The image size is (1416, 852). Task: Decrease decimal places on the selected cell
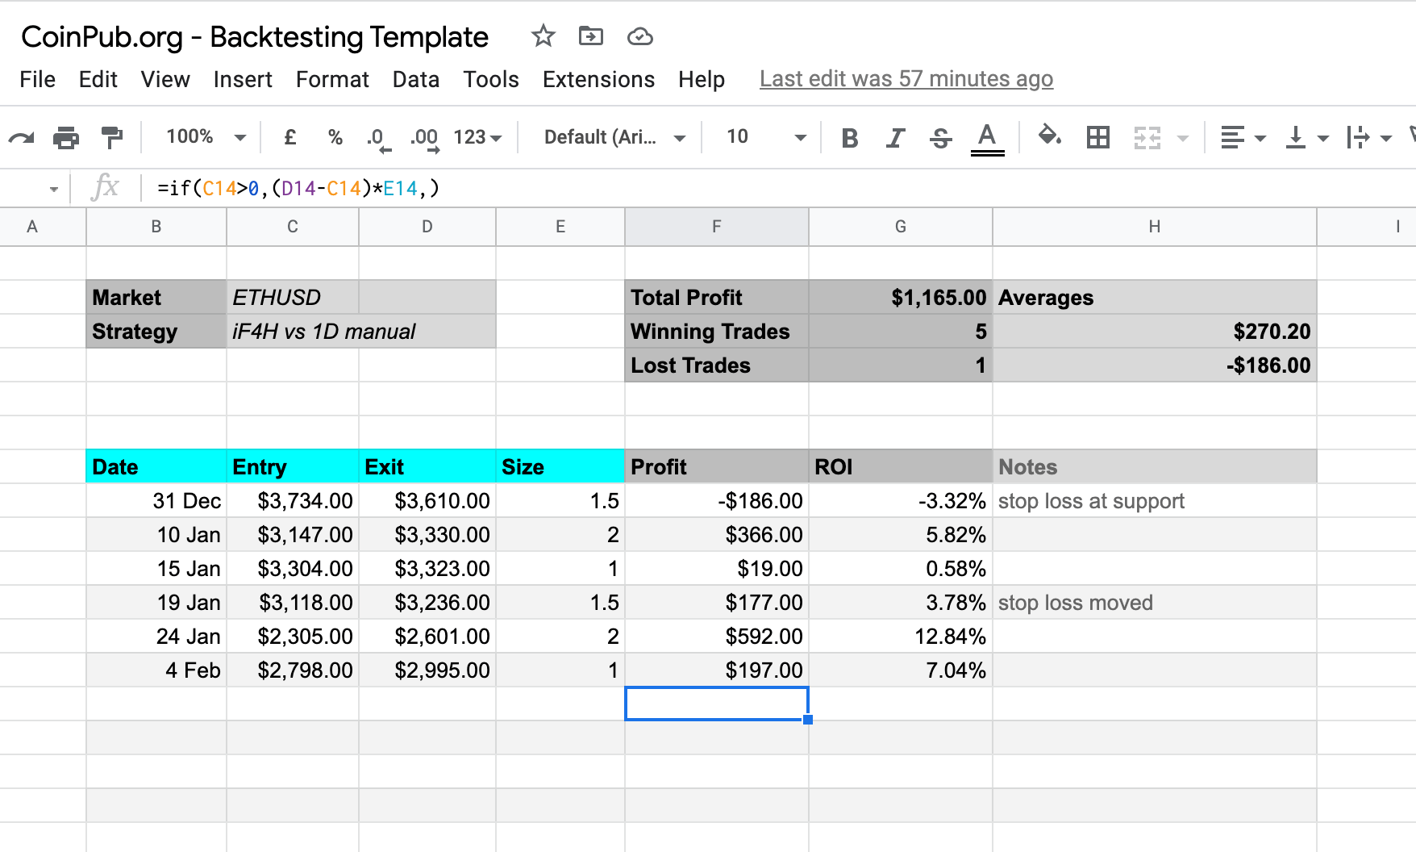click(376, 137)
